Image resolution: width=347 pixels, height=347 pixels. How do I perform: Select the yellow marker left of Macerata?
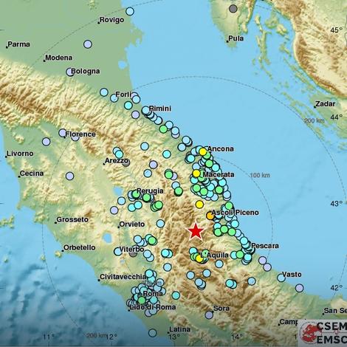coord(196,173)
